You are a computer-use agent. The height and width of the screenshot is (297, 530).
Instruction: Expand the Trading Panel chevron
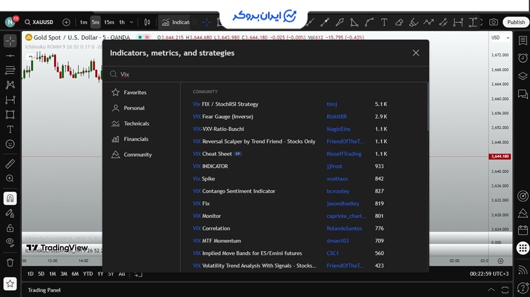[491, 290]
